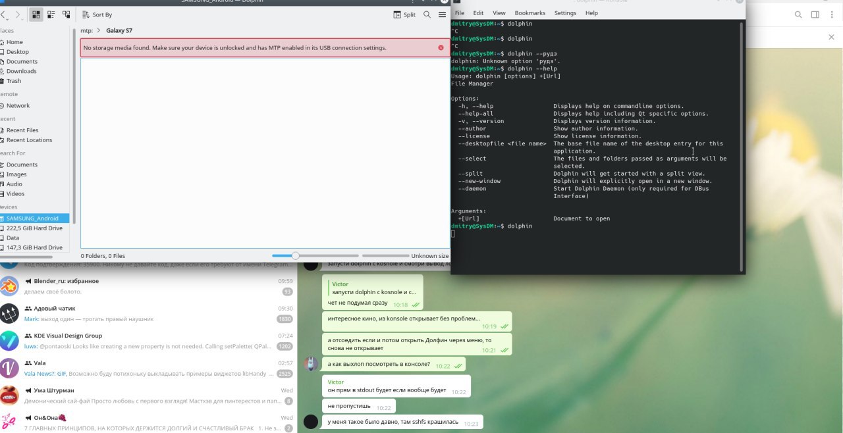Click '0 Folders, 0 Files' status text
Image resolution: width=843 pixels, height=433 pixels.
[103, 256]
